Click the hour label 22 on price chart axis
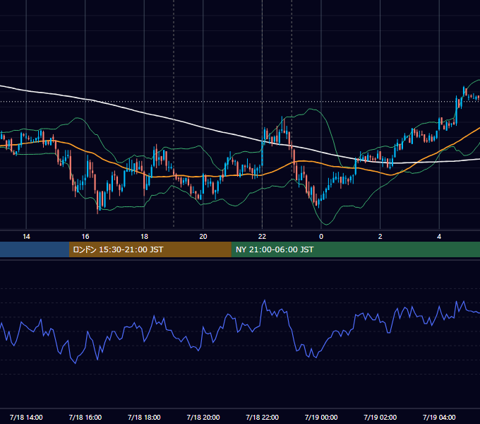480x424 pixels. pos(263,237)
